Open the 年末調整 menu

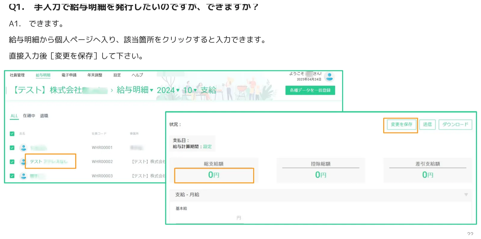click(95, 75)
